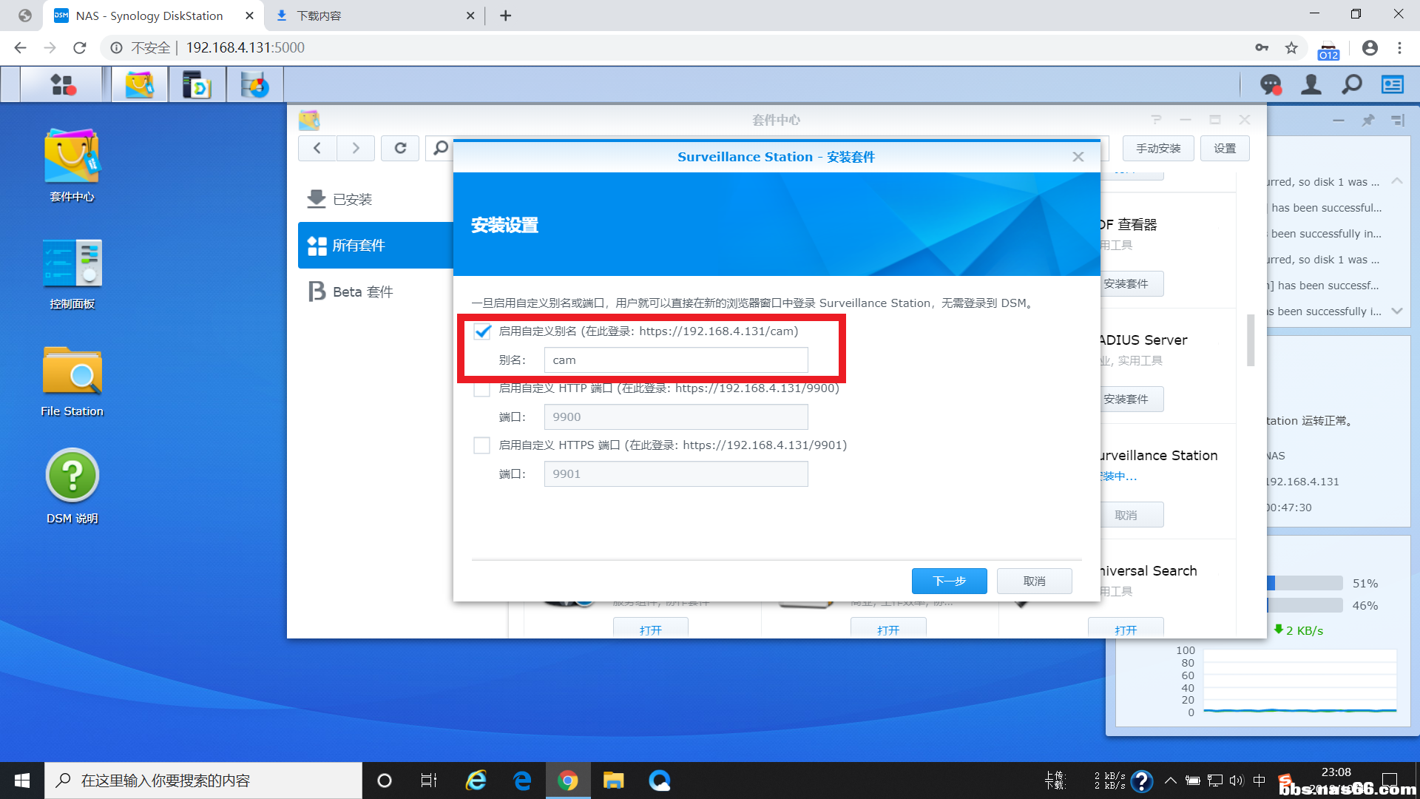
Task: Click the DSM user options icon
Action: (x=1311, y=85)
